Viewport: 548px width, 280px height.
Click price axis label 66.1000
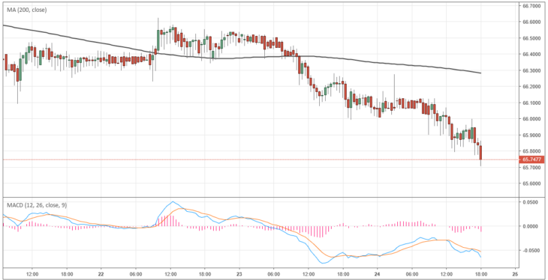pyautogui.click(x=531, y=103)
